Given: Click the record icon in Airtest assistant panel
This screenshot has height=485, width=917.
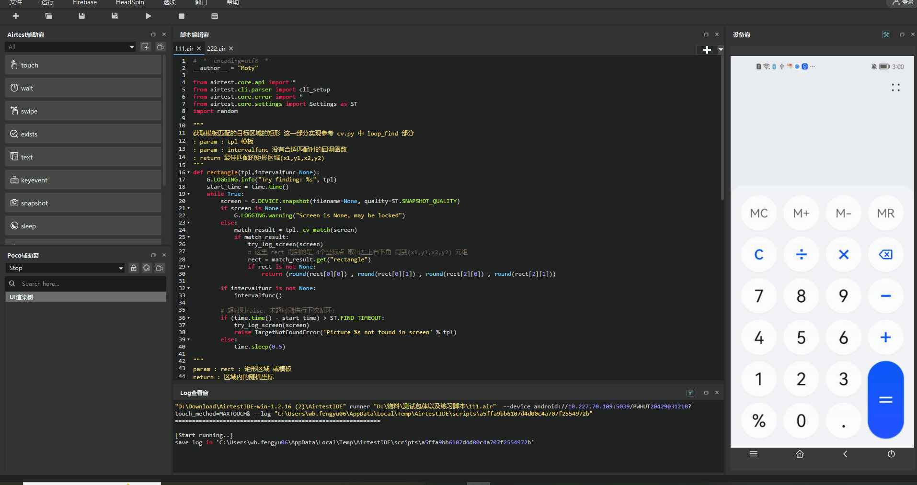Looking at the screenshot, I should pyautogui.click(x=160, y=46).
